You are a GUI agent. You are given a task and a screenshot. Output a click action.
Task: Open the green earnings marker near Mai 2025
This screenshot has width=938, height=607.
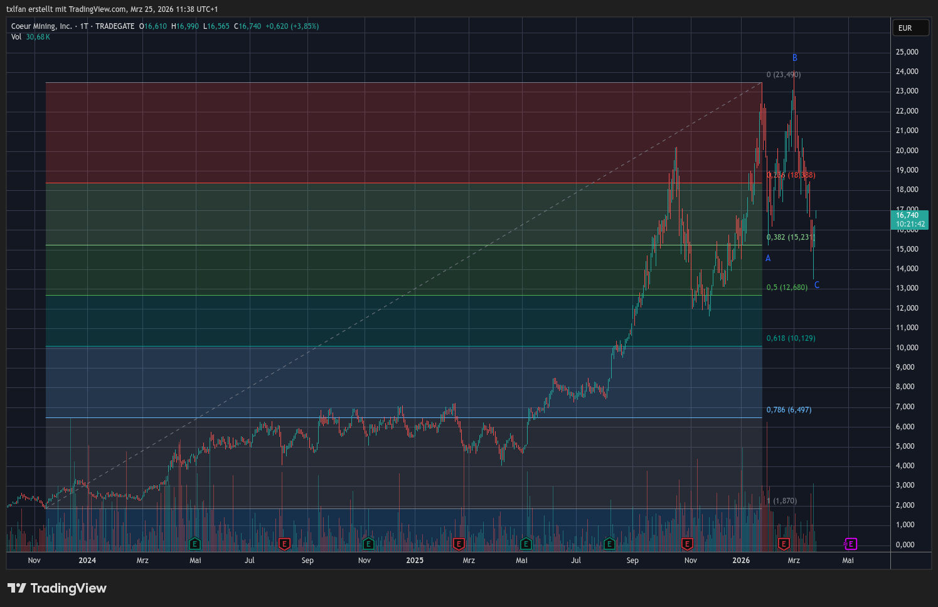(526, 544)
